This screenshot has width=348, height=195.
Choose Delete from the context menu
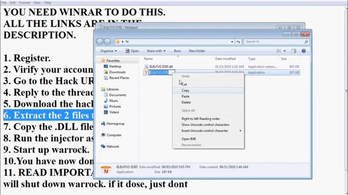[x=208, y=102]
